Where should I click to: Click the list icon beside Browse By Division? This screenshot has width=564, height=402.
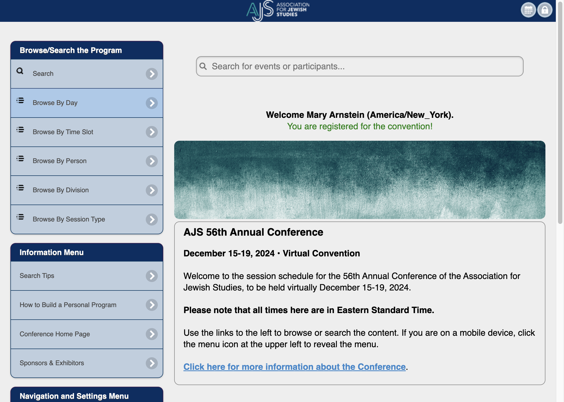click(20, 188)
